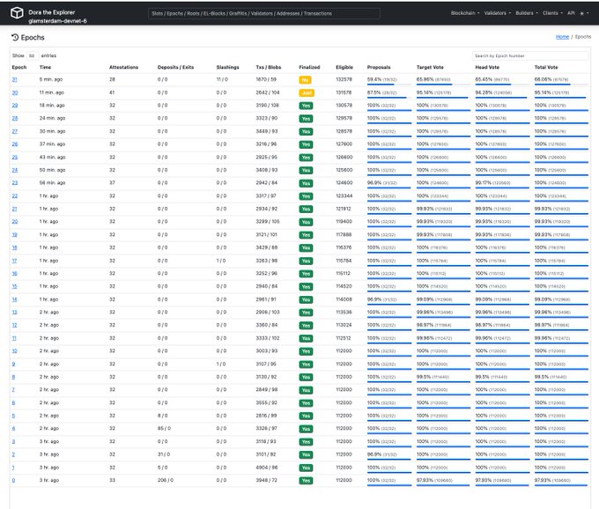This screenshot has width=599, height=509.
Task: Open epoch 22 link
Action: click(x=15, y=195)
